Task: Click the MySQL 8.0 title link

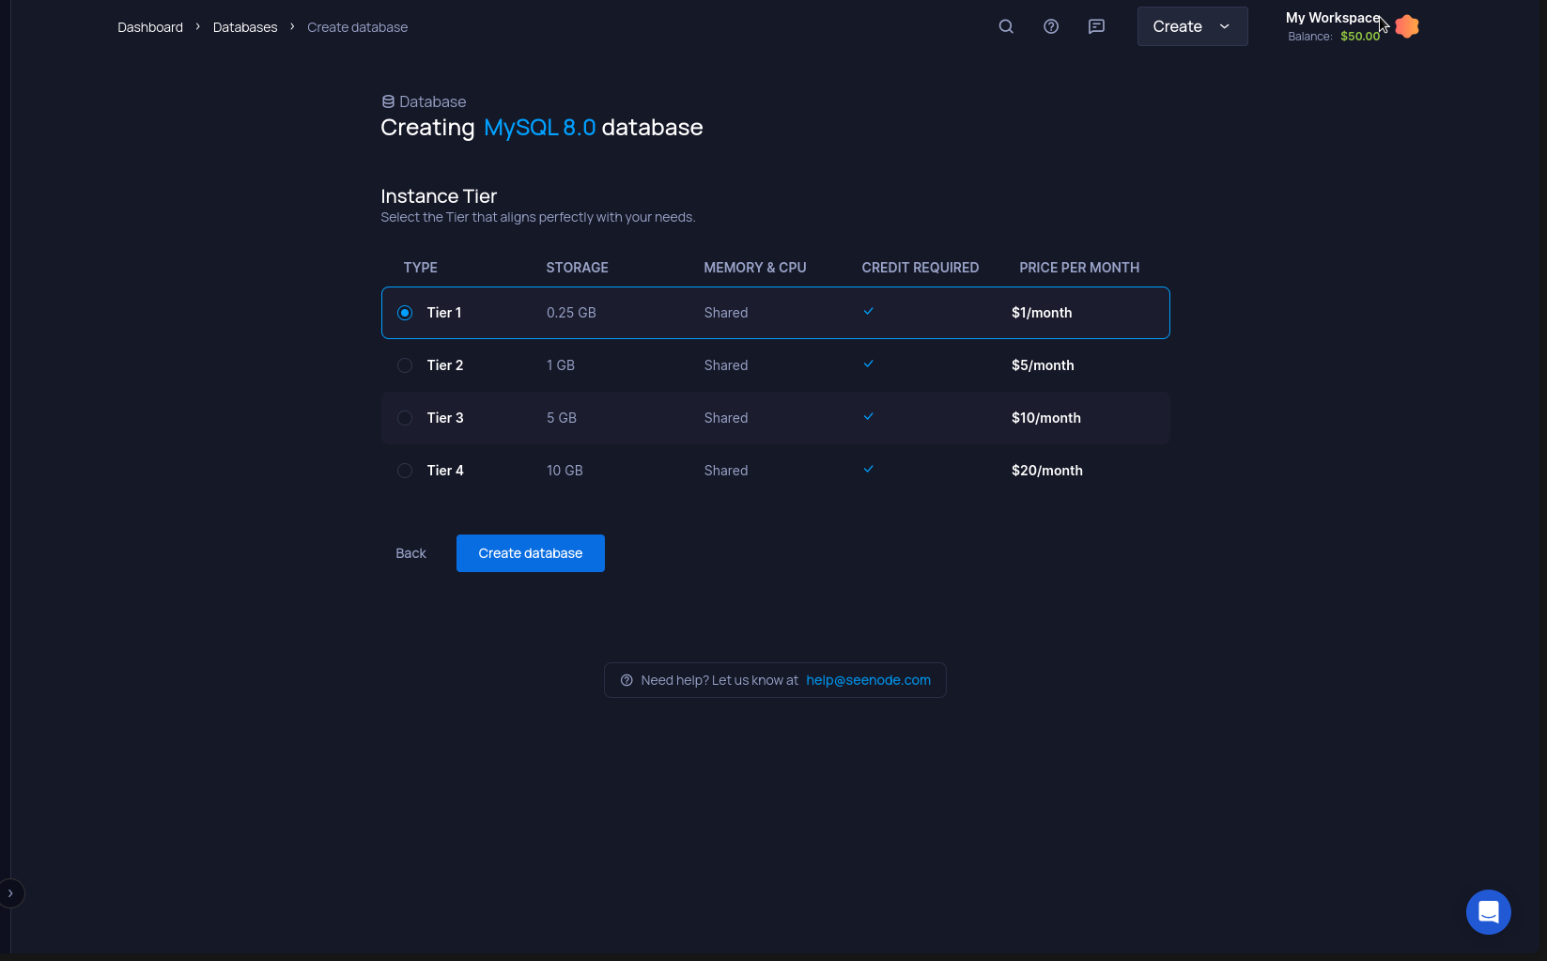Action: (x=540, y=128)
